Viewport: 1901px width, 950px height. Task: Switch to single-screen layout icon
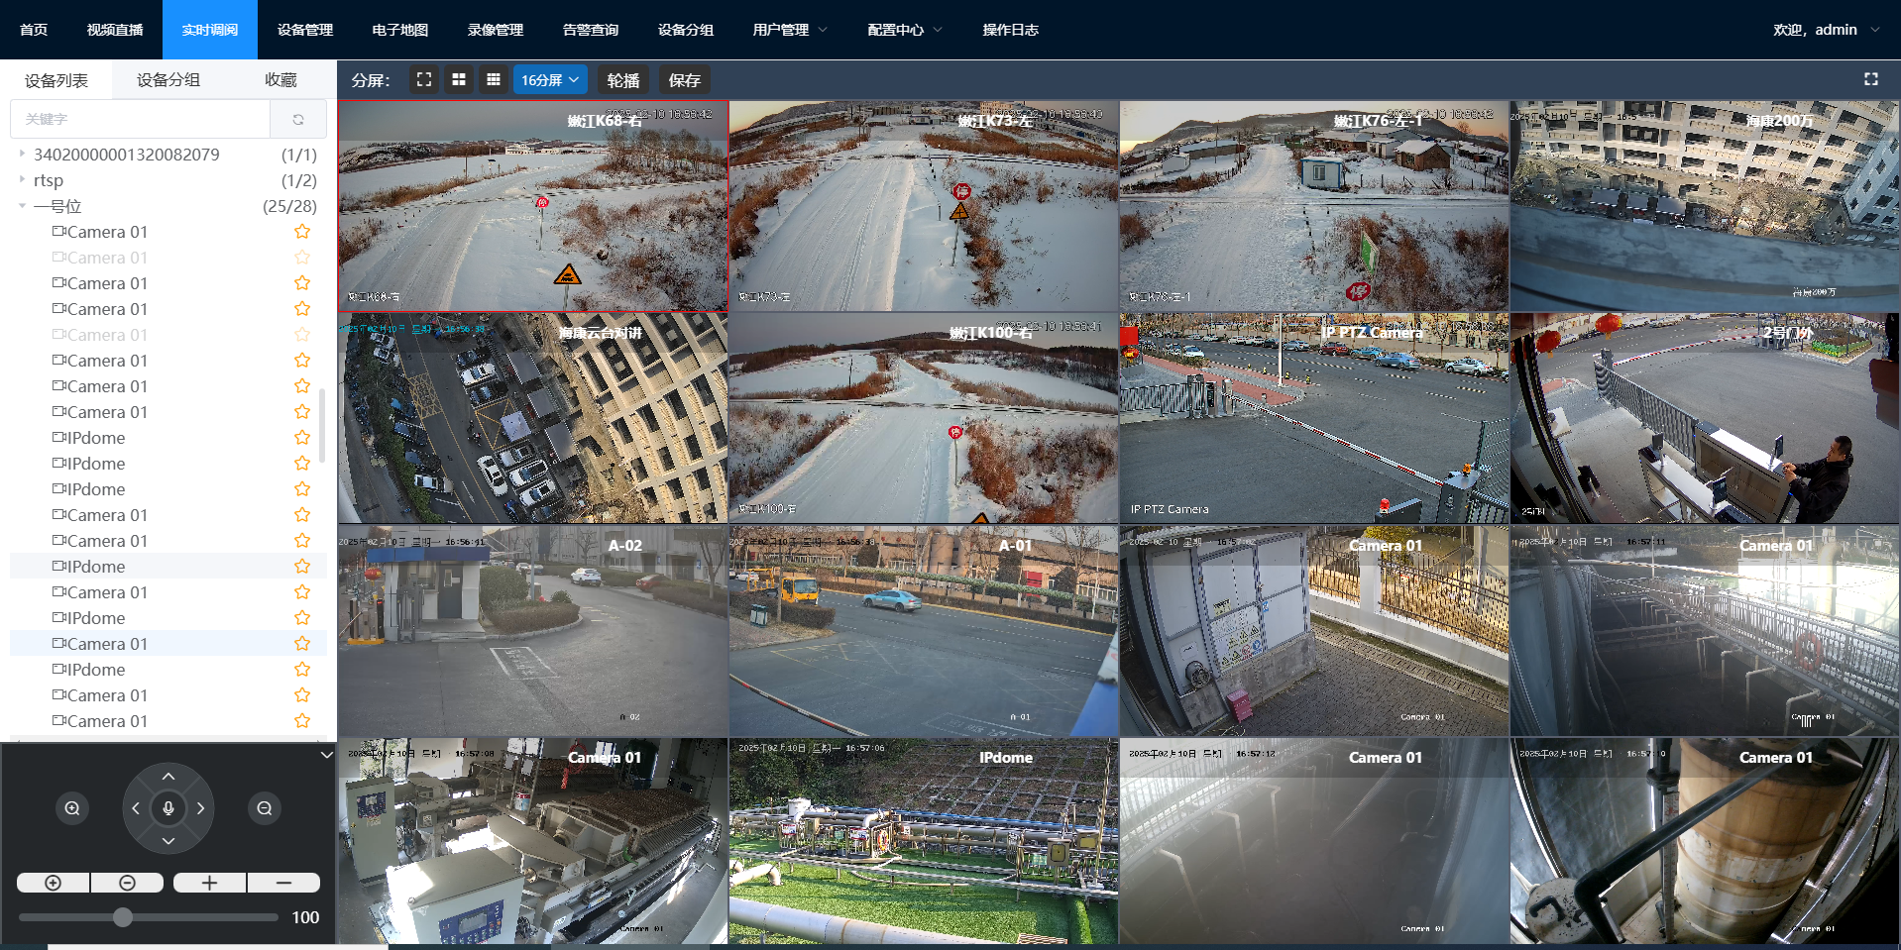pos(424,79)
